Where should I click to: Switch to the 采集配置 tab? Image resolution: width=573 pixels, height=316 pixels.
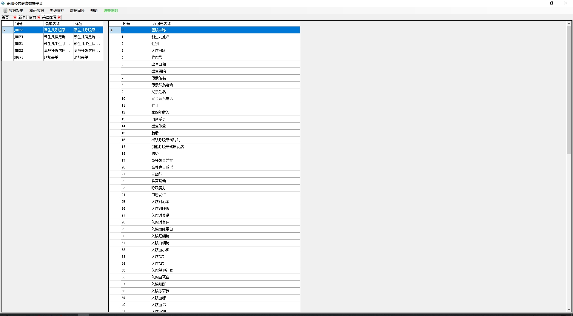(x=49, y=17)
